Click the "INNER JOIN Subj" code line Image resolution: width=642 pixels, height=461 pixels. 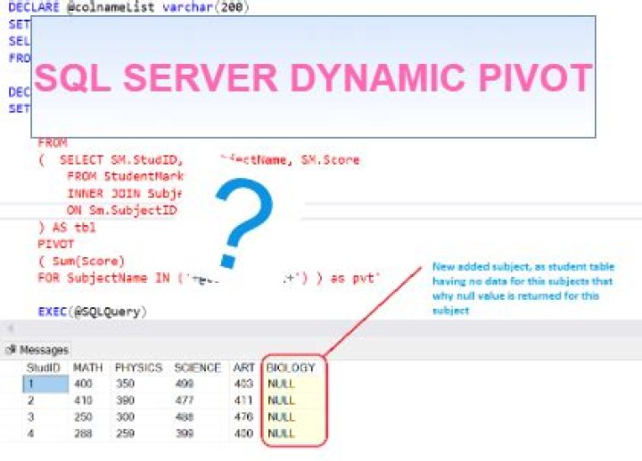tap(125, 193)
